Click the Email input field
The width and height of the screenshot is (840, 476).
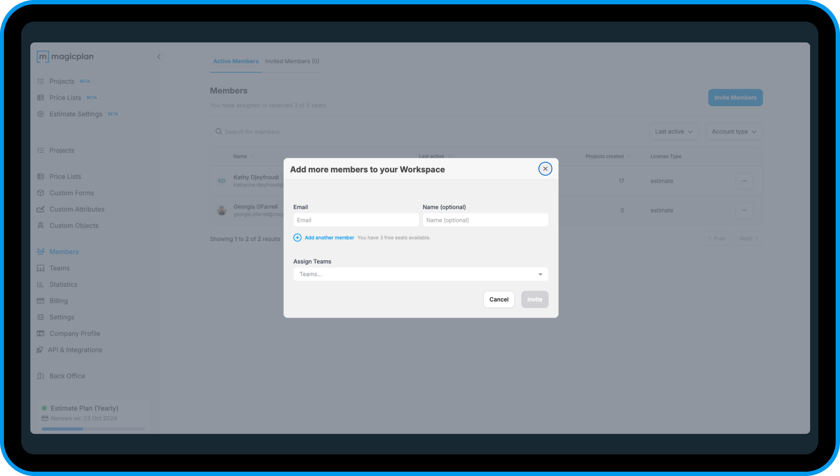tap(356, 220)
